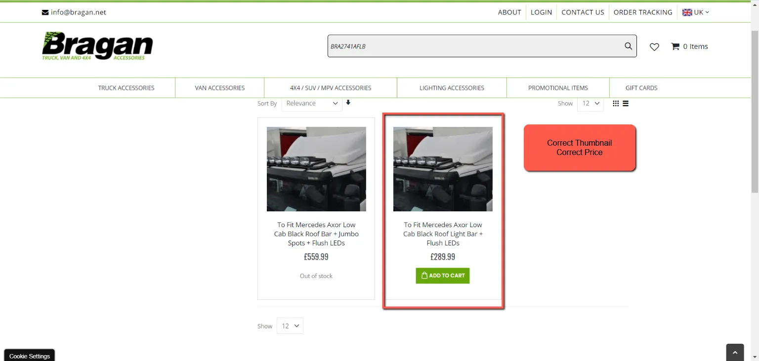Open Van Accessories menu

pyautogui.click(x=220, y=88)
